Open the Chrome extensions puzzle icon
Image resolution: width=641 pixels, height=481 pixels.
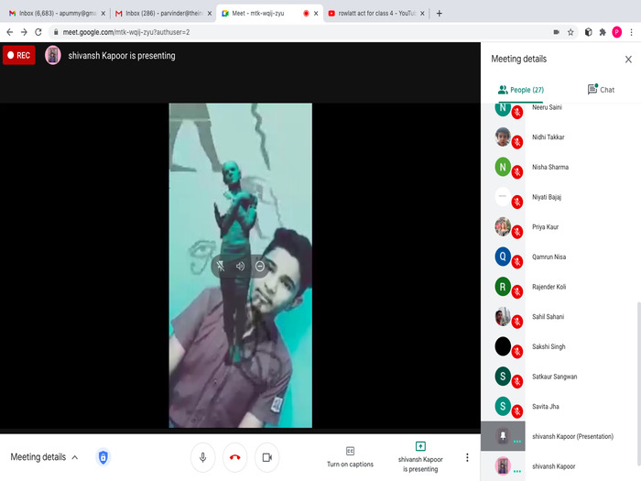pos(603,32)
